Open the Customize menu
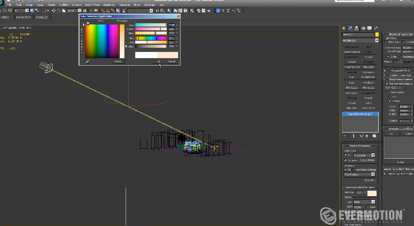This screenshot has height=226, width=414. (x=124, y=5)
